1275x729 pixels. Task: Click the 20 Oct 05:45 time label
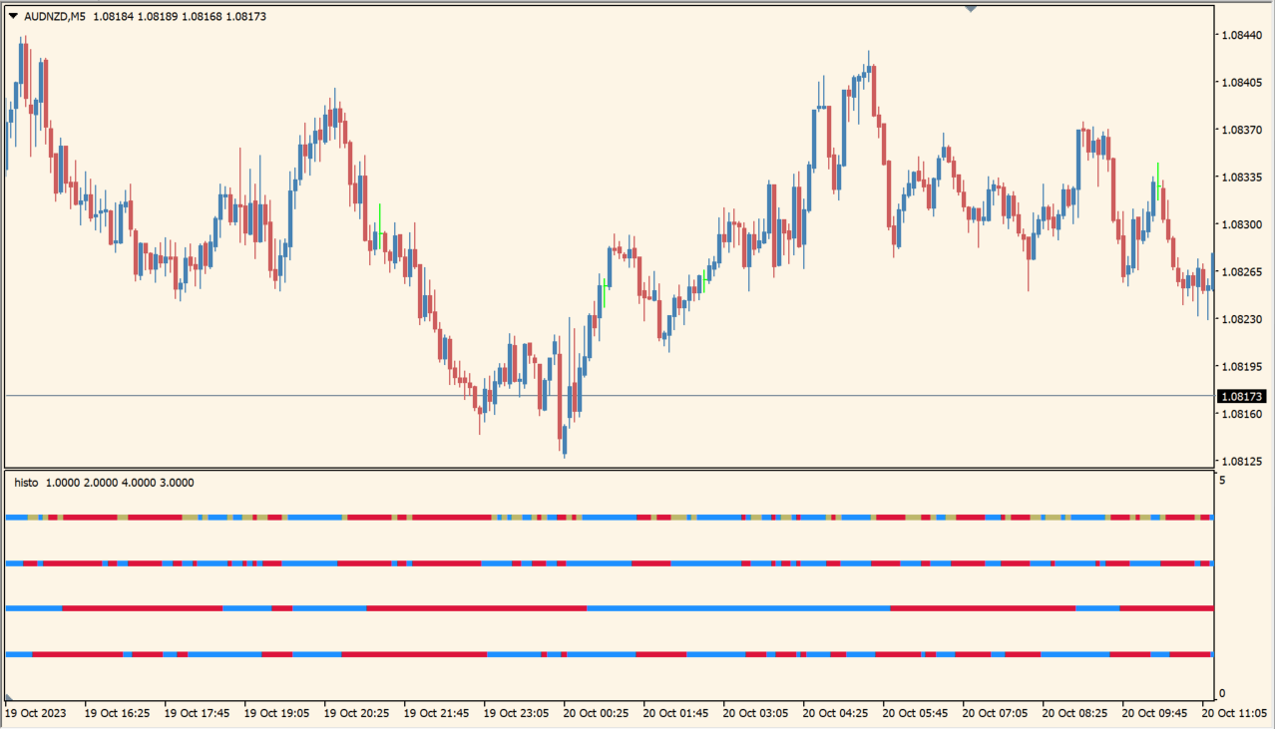click(916, 713)
